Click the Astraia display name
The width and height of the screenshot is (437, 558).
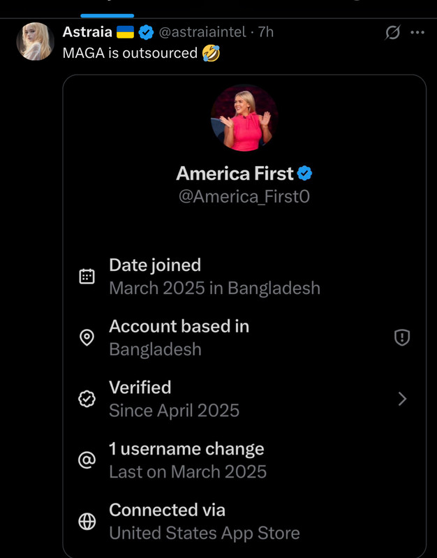tap(87, 31)
